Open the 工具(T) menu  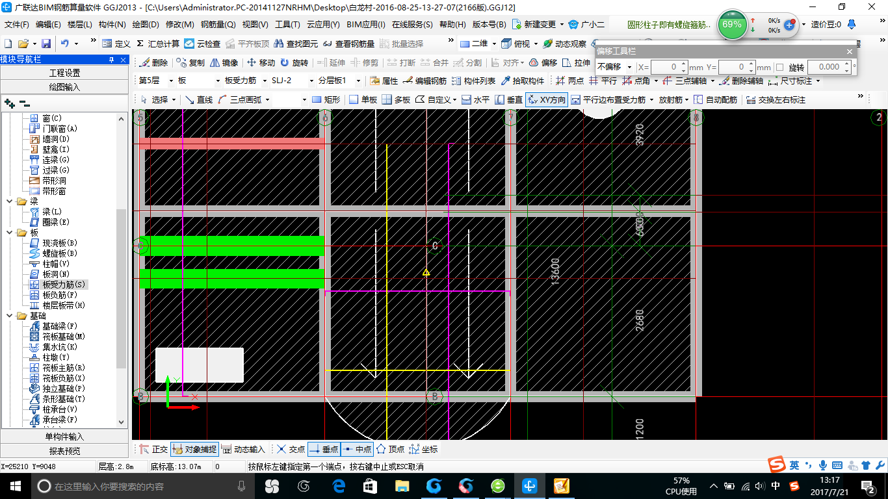(287, 25)
